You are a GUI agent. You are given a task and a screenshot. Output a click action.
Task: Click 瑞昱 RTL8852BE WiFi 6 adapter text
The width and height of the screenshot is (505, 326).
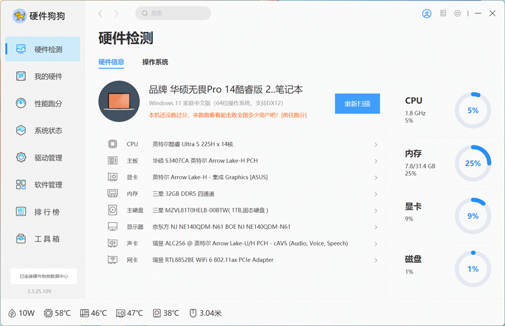tap(213, 260)
